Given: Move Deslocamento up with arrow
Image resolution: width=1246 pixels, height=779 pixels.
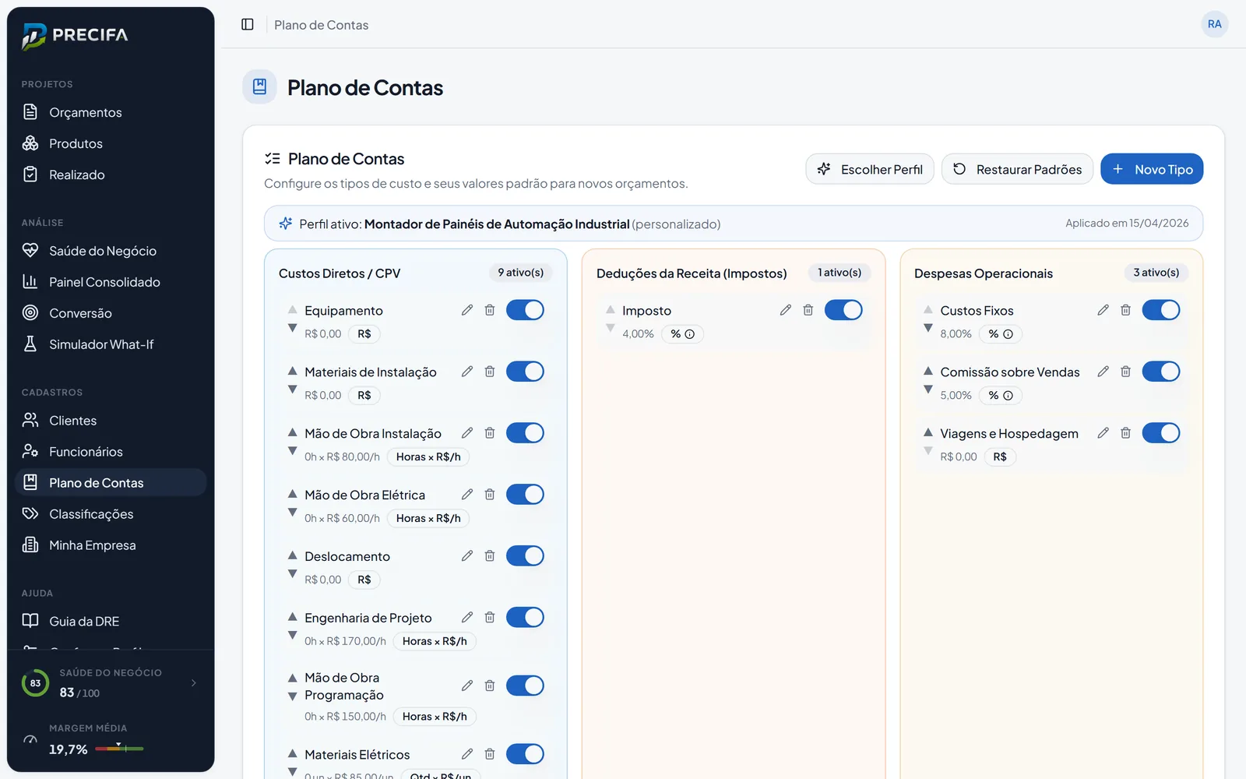Looking at the screenshot, I should pyautogui.click(x=293, y=555).
